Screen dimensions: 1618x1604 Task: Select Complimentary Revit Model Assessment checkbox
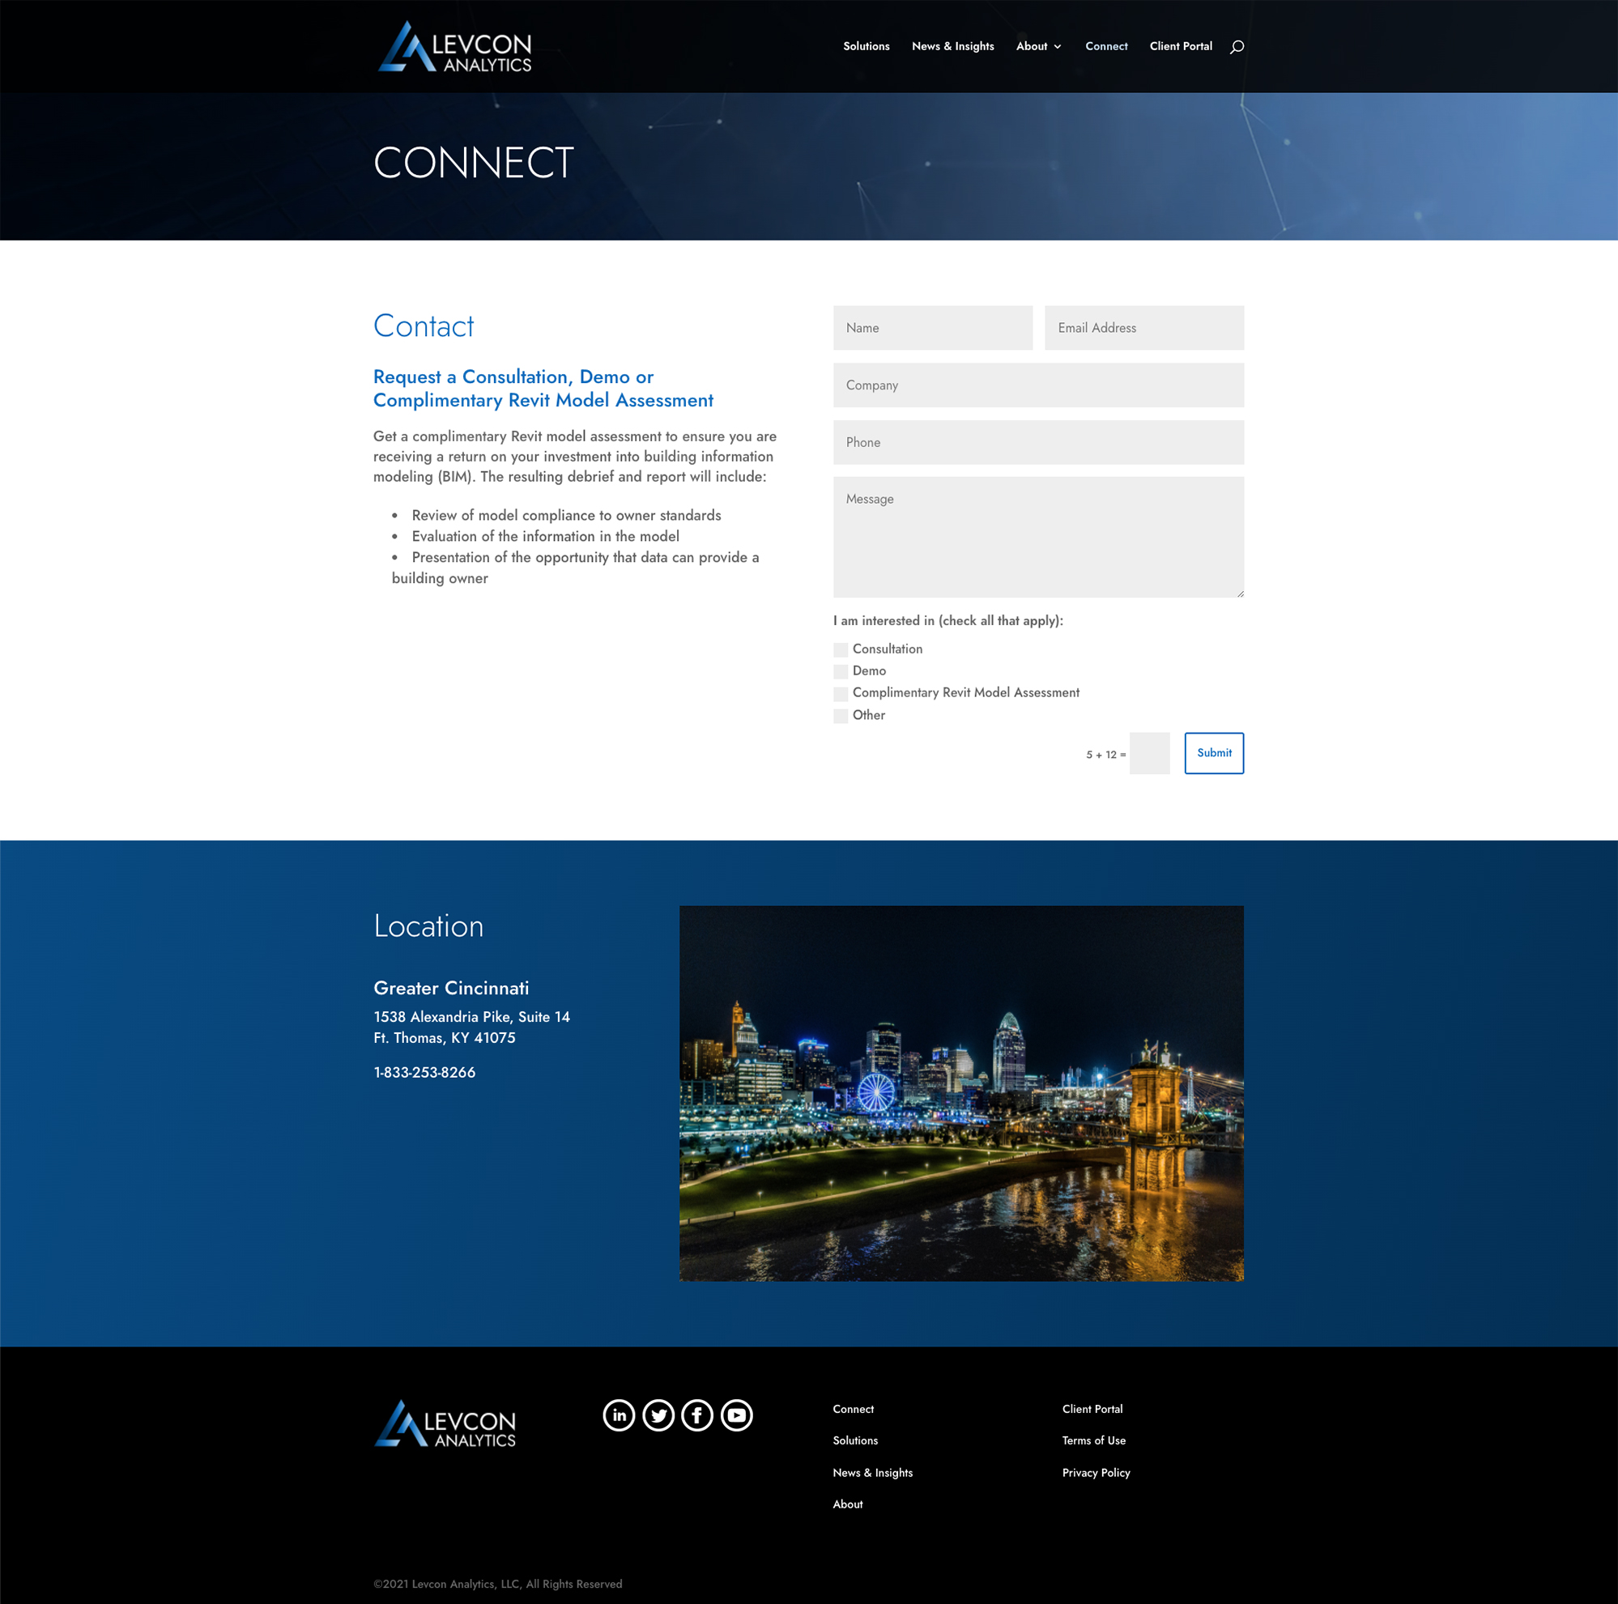point(841,691)
